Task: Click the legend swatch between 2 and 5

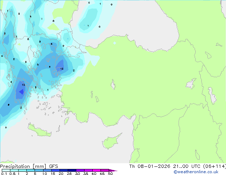Action: [31, 170]
